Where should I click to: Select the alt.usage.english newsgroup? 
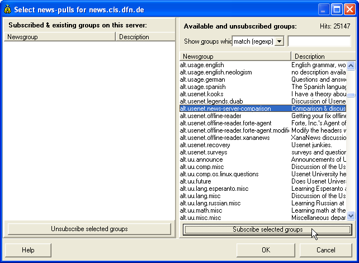202,65
